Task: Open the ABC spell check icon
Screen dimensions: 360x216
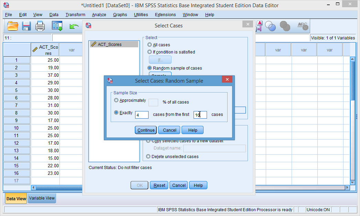Action: [x=303, y=26]
